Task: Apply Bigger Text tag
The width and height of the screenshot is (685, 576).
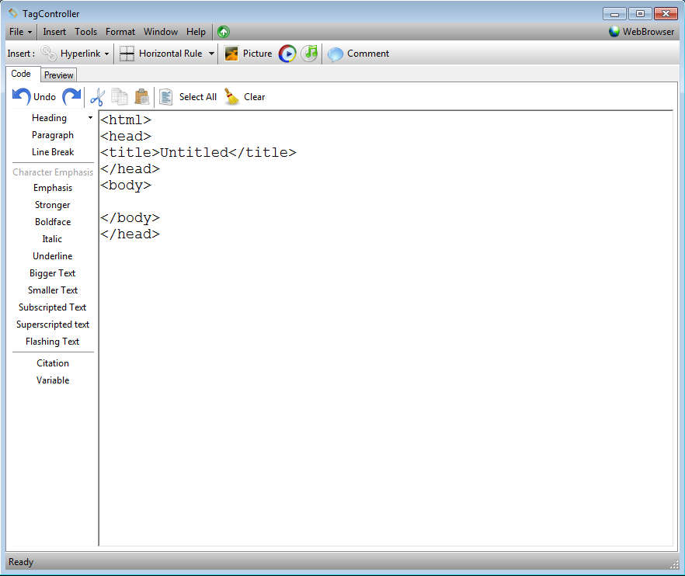Action: pyautogui.click(x=53, y=273)
